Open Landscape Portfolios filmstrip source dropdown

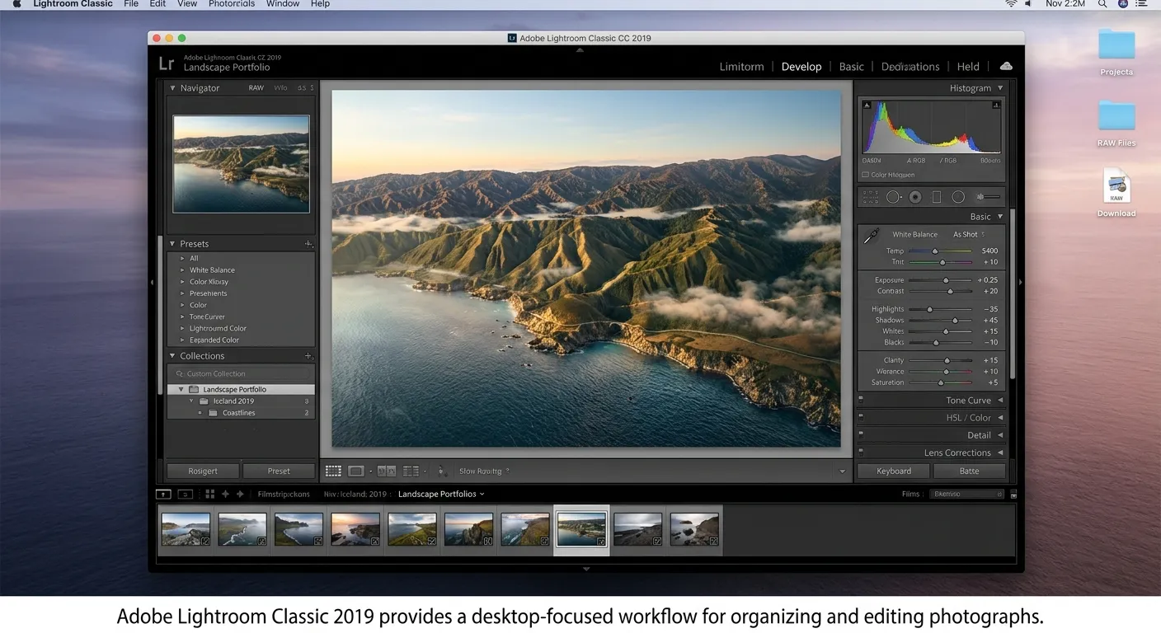441,494
